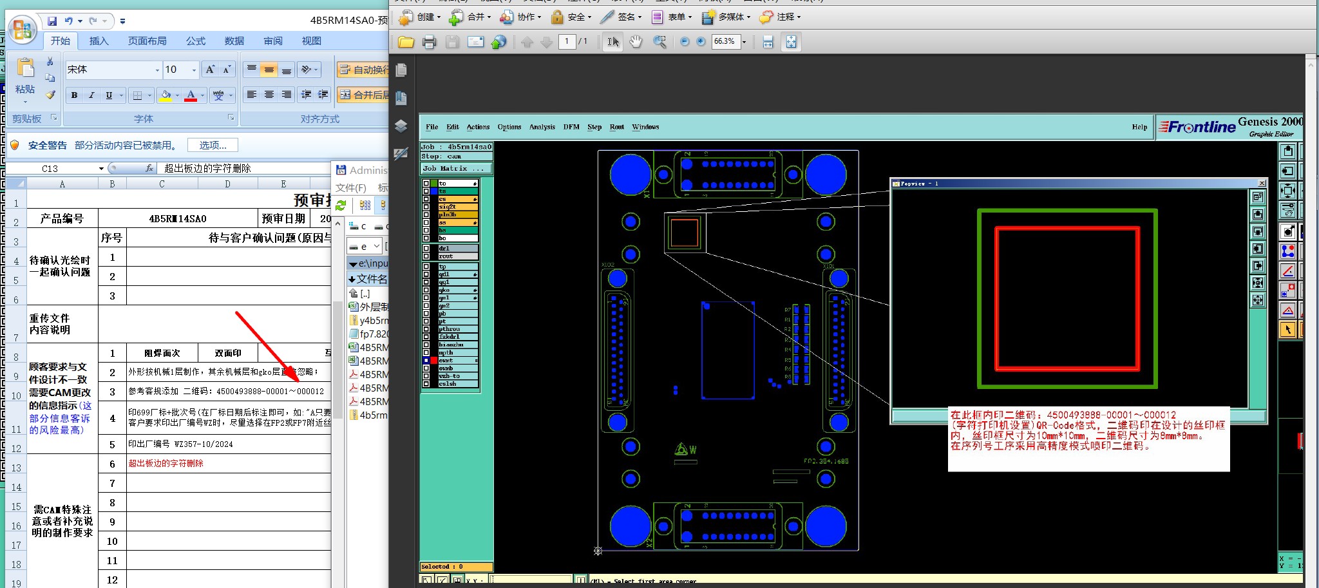Open the 公式 ribbon tab

(x=195, y=41)
